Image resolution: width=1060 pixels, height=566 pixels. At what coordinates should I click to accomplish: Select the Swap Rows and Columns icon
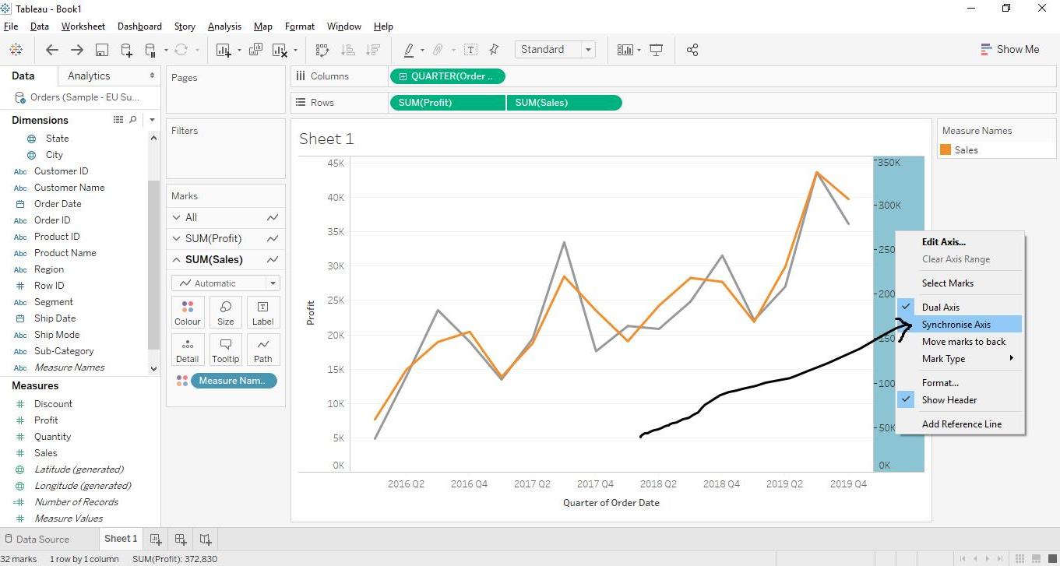(322, 49)
